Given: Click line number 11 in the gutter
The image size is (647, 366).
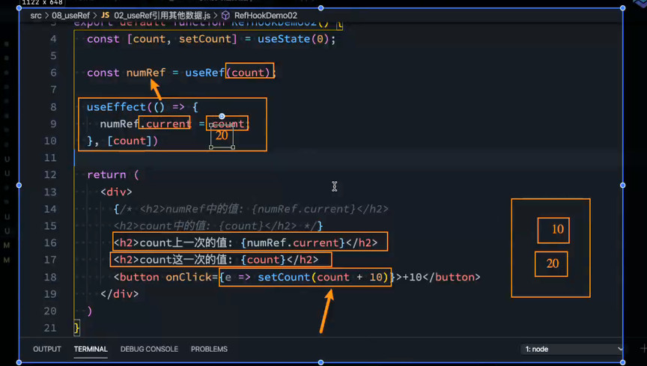Looking at the screenshot, I should [x=50, y=158].
